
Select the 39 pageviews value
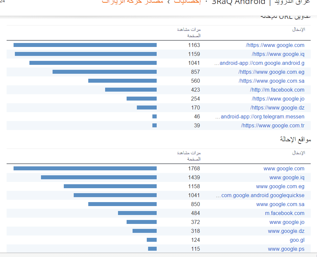[197, 125]
